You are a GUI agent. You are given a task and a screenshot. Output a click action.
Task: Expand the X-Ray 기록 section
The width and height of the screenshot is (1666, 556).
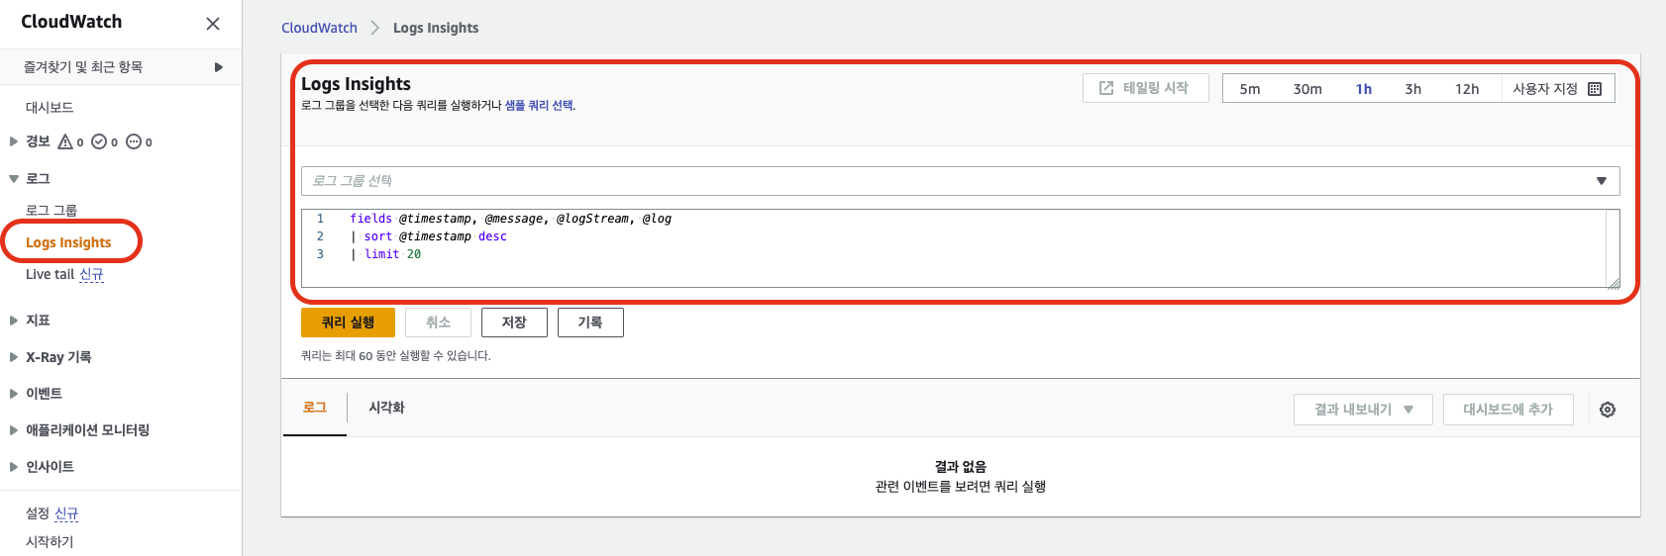click(x=14, y=357)
